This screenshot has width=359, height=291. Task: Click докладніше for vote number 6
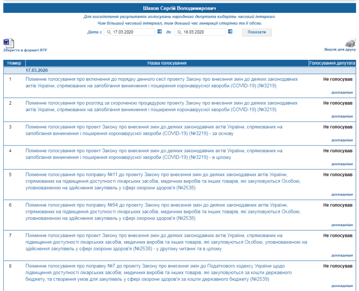click(x=342, y=225)
